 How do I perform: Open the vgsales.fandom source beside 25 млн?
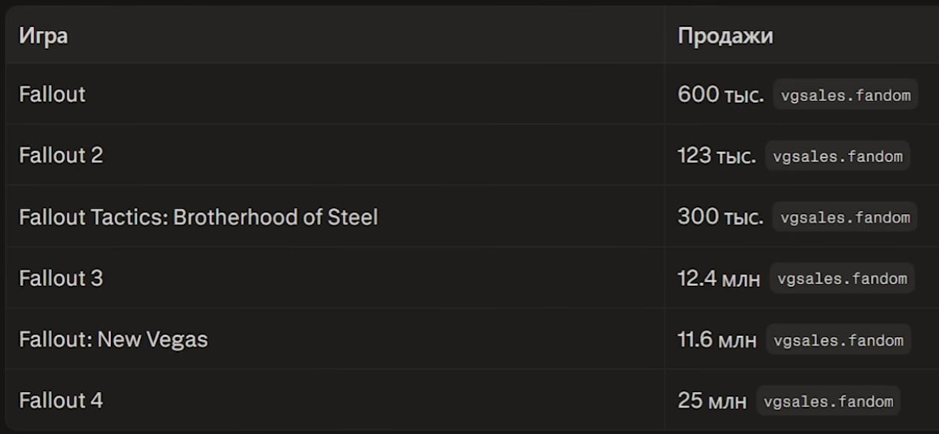[829, 401]
